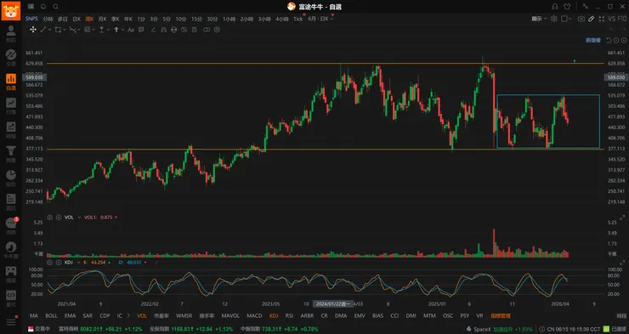The height and width of the screenshot is (334, 629).
Task: Click the zoom-out circle button above price axis
Action: click(616, 40)
